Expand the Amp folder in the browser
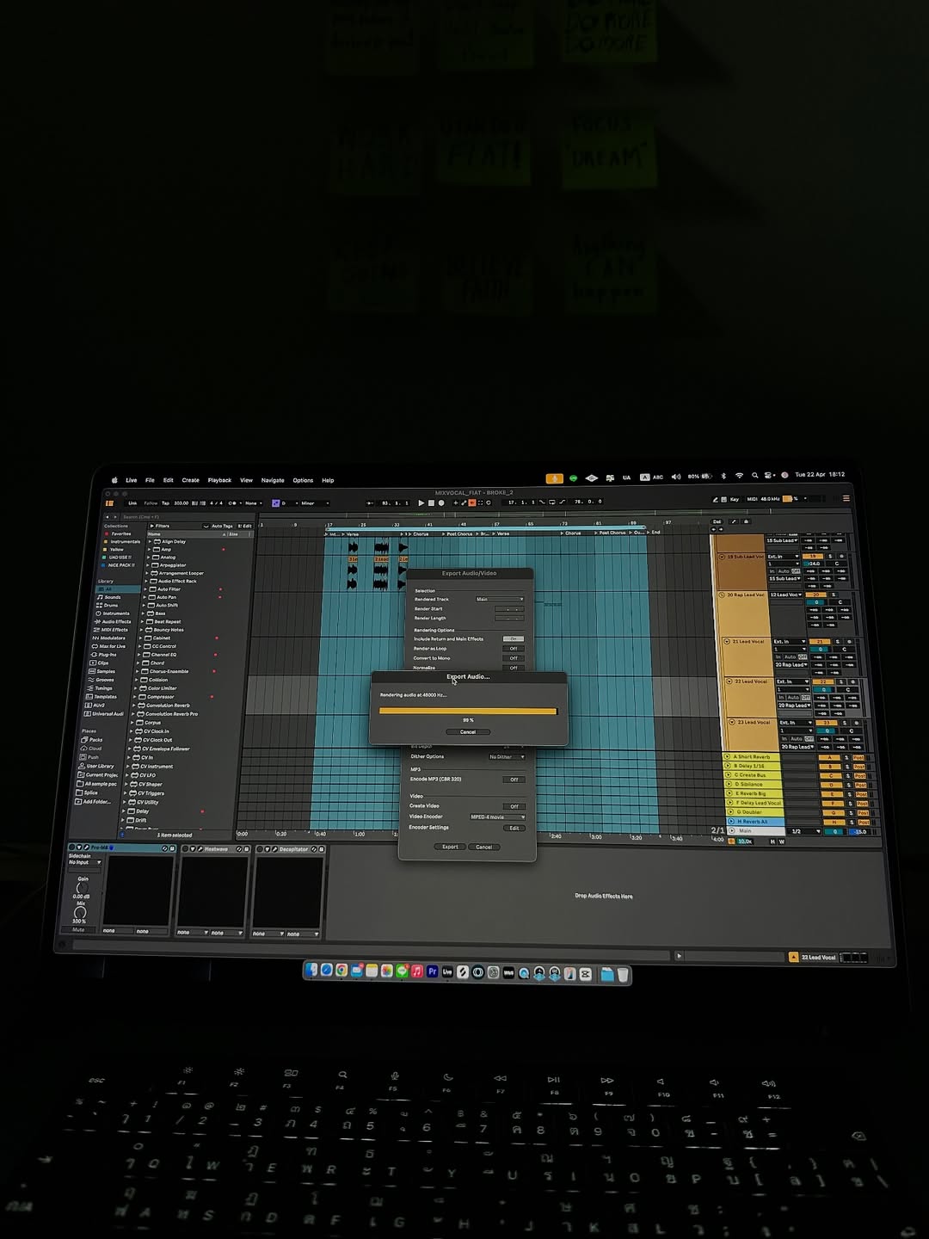 coord(150,549)
